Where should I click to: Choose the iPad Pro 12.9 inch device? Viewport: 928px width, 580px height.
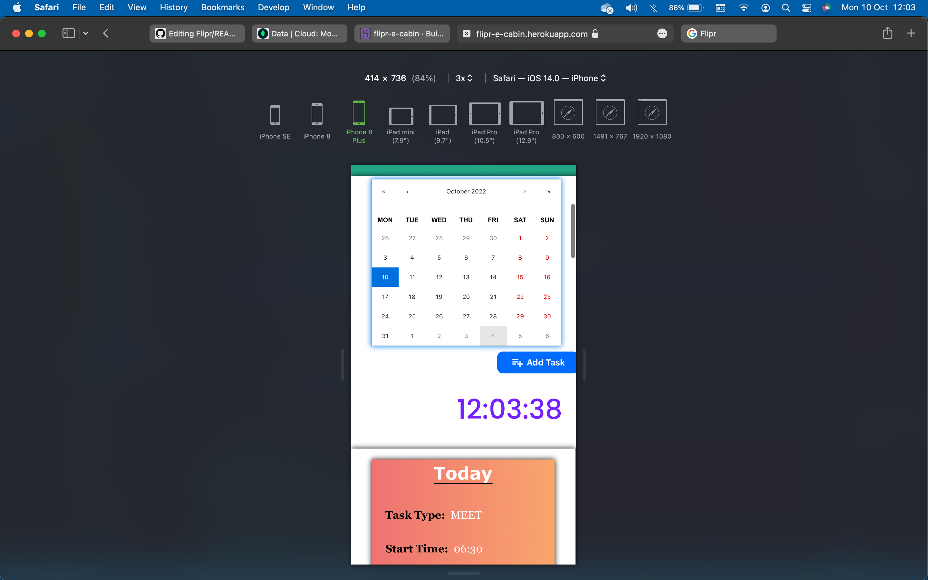[x=526, y=113]
